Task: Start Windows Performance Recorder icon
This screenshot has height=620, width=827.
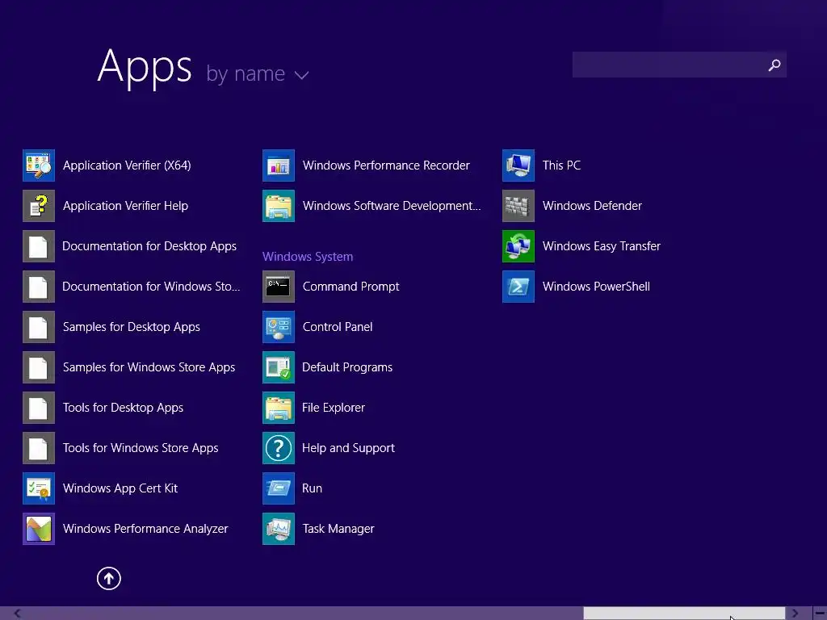Action: (279, 165)
